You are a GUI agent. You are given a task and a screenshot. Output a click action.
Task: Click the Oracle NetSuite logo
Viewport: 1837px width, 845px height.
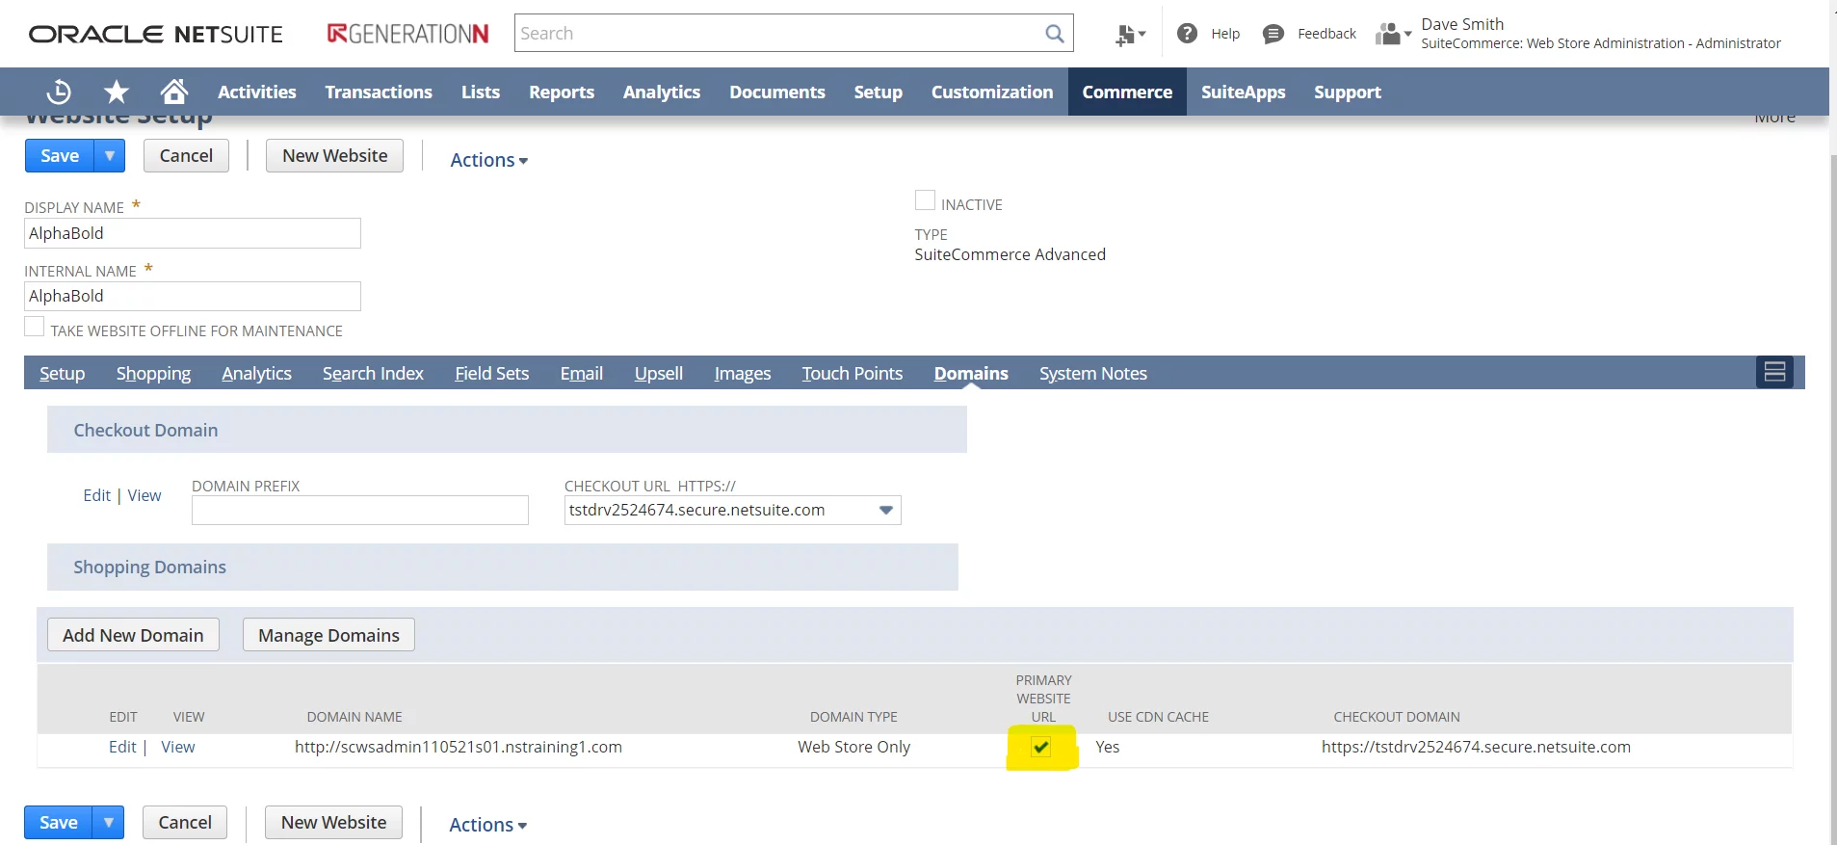coord(156,35)
